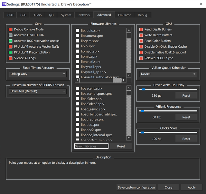Switch to the GPU tab
The height and width of the screenshot is (194, 206).
coord(23,15)
